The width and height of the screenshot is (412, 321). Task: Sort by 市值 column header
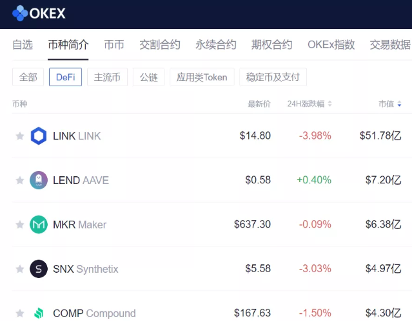coord(389,104)
